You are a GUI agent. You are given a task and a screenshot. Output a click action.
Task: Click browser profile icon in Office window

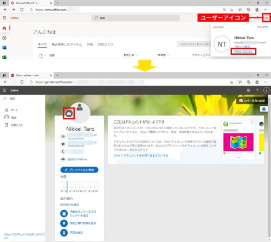point(257,10)
